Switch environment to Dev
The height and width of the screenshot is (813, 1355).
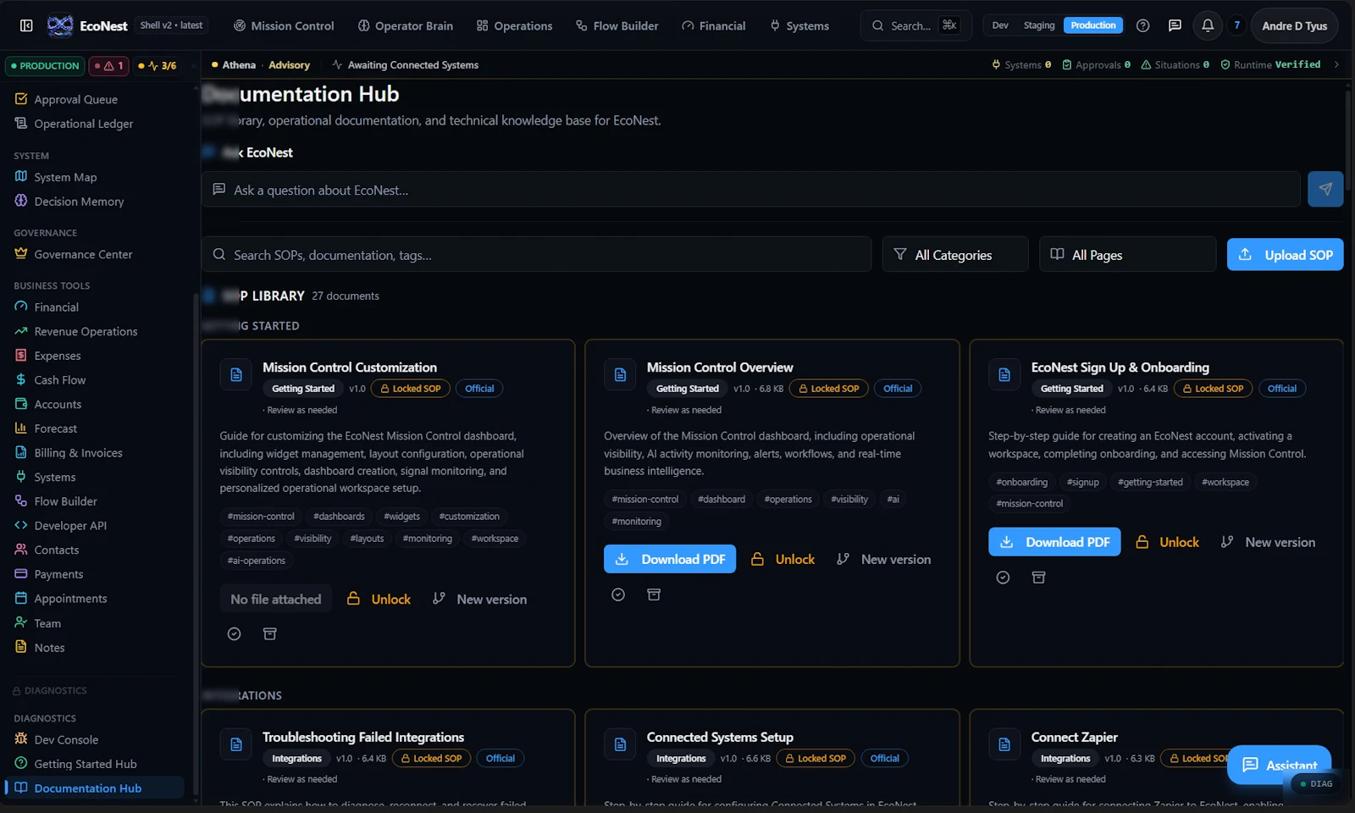pos(1000,25)
